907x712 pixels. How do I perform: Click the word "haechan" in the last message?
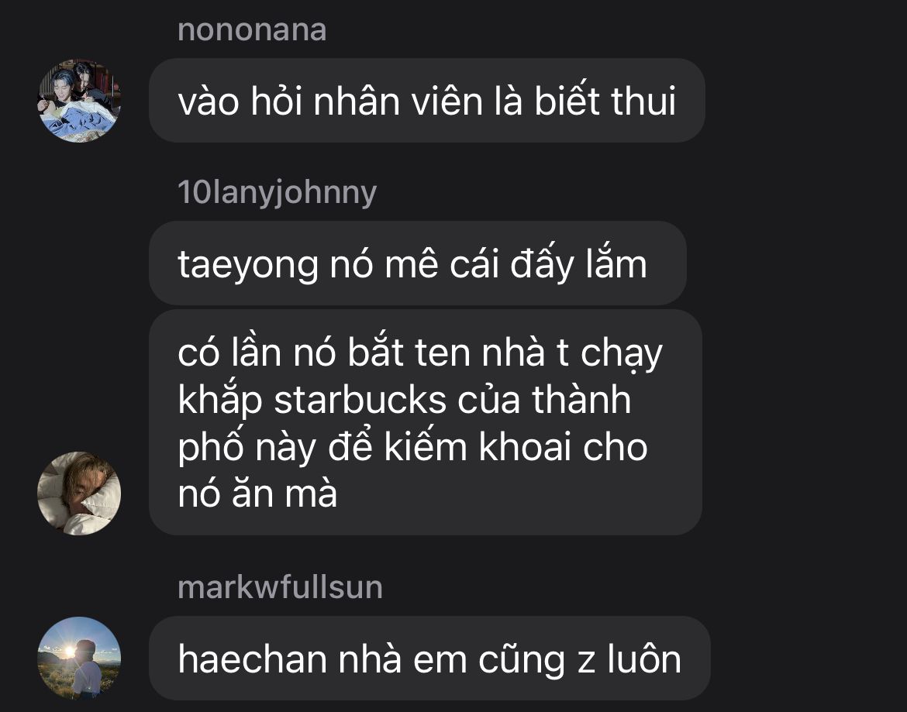click(x=253, y=659)
